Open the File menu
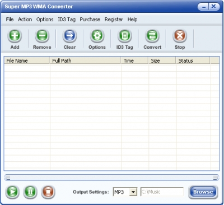 coord(10,20)
